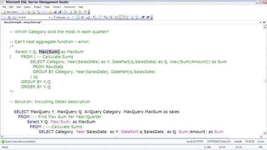Screen dimensions: 267x150
Task: Open an Analysis Services DMX Query
Action: 33,12
